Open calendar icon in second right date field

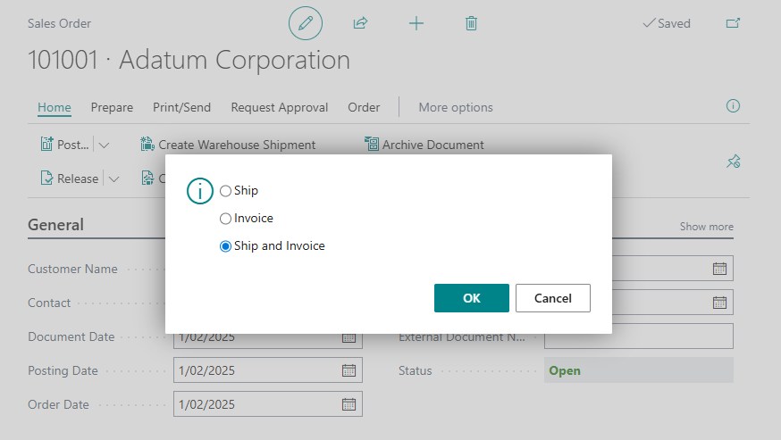pyautogui.click(x=719, y=303)
